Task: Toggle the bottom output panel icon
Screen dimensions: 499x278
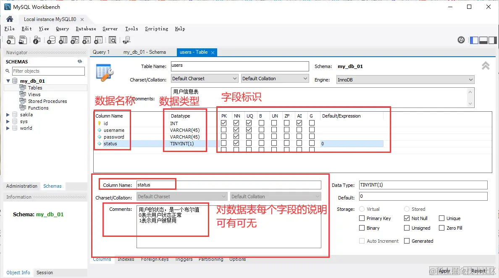Action: (x=483, y=40)
